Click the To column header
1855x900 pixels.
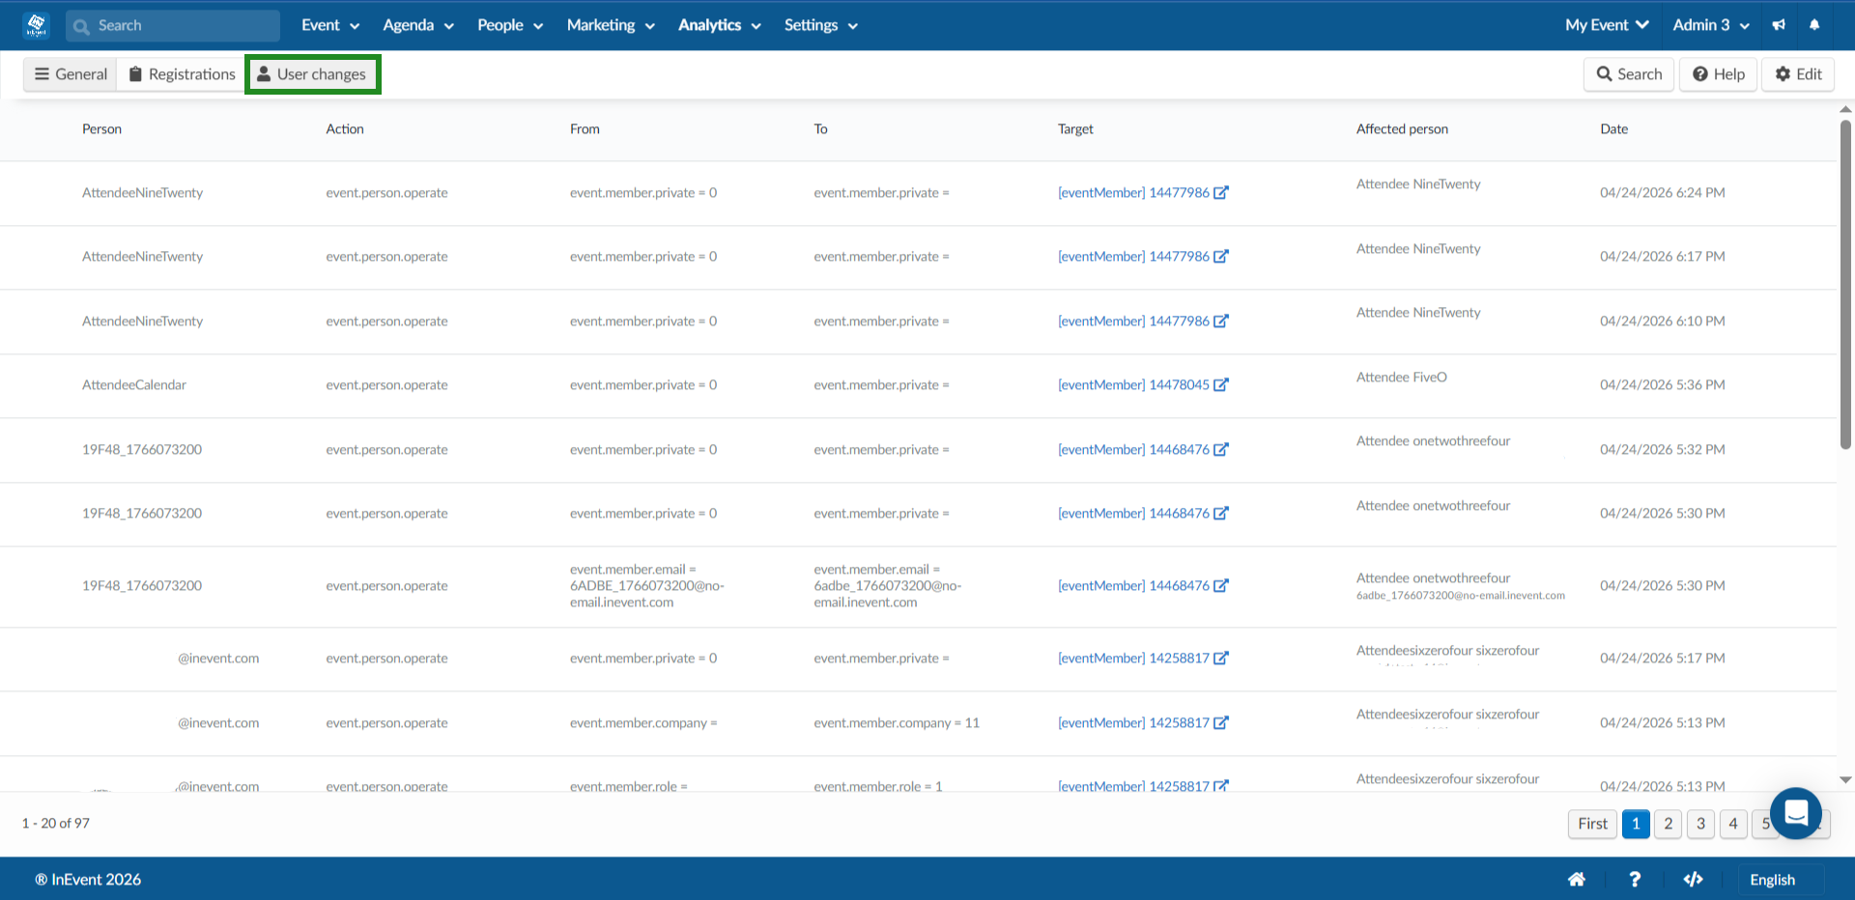point(820,128)
